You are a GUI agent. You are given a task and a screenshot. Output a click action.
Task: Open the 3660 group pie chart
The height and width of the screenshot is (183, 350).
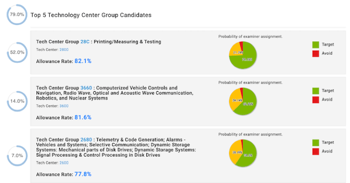pyautogui.click(x=243, y=101)
